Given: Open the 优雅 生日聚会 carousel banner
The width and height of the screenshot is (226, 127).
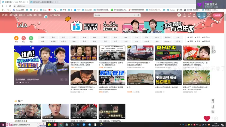Looking at the screenshot, I should coord(42,65).
